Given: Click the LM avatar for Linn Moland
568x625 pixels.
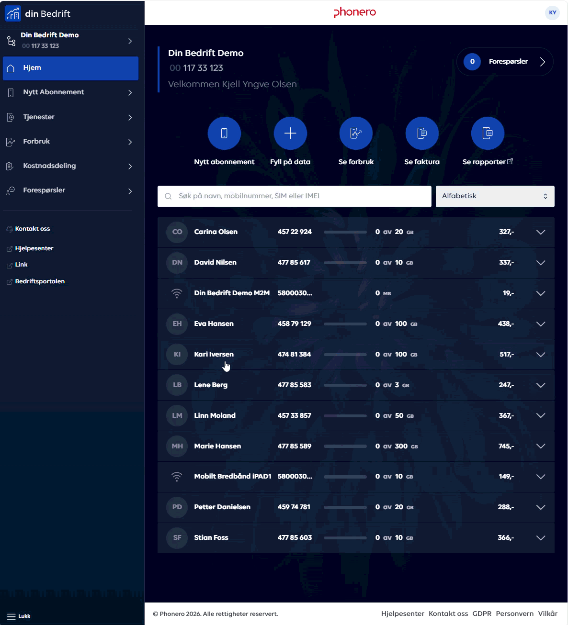Looking at the screenshot, I should [x=177, y=416].
